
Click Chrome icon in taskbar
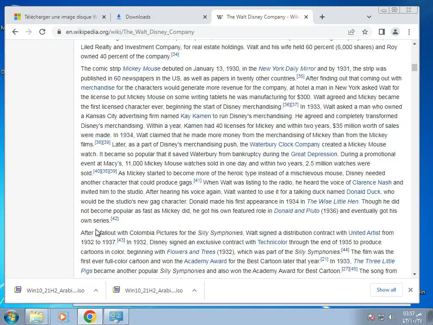[90, 317]
